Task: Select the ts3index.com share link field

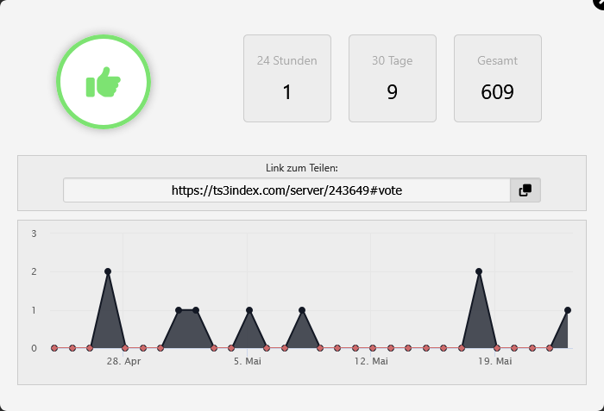Action: [286, 190]
